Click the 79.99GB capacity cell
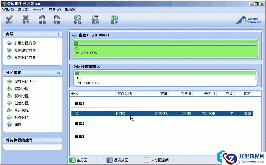This screenshot has width=266, height=165. 161,114
